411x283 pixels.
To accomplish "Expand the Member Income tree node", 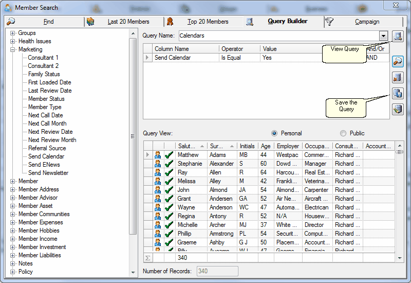I will pyautogui.click(x=12, y=239).
